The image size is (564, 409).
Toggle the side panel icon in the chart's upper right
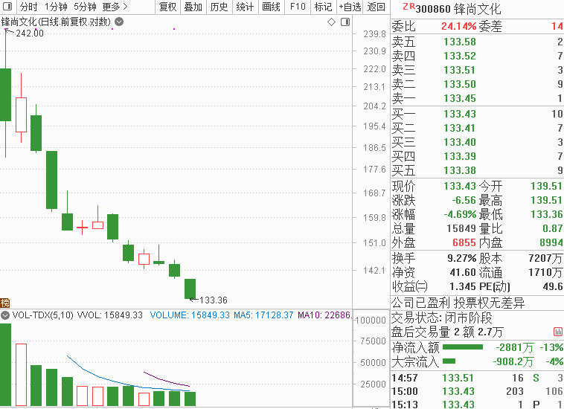(345, 22)
